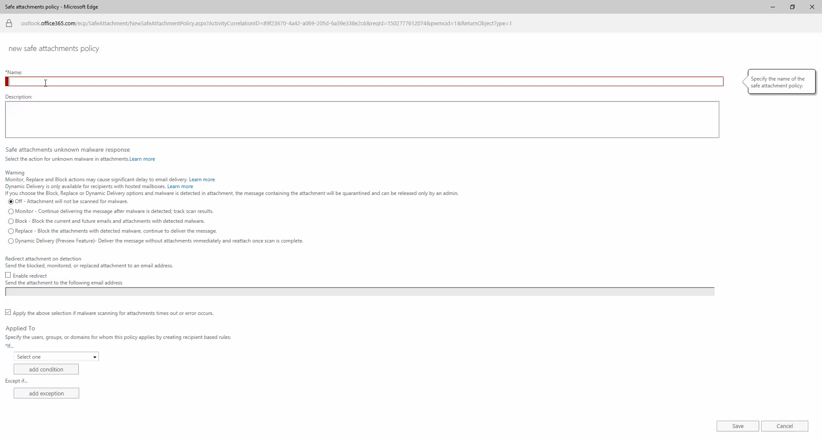Click the 'Applied To' section heading
This screenshot has height=440, width=822.
(20, 328)
